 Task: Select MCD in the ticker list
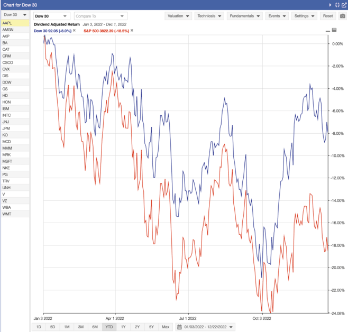(15, 142)
